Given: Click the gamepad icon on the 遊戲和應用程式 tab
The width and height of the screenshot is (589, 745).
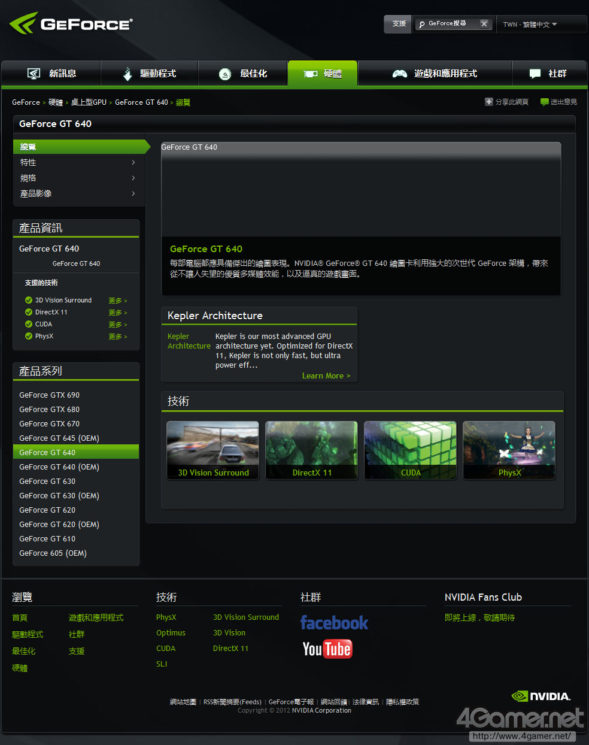Looking at the screenshot, I should point(399,74).
